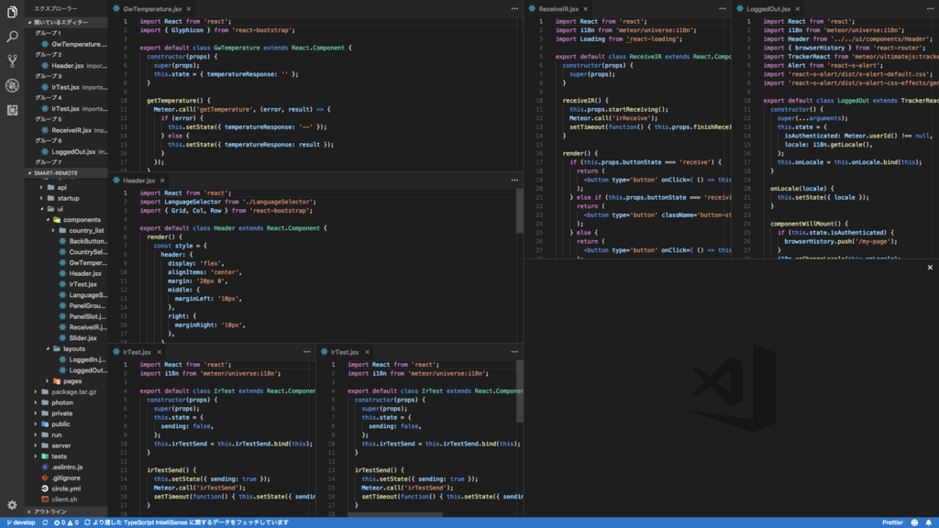Collapse the open editors section header

click(x=66, y=22)
